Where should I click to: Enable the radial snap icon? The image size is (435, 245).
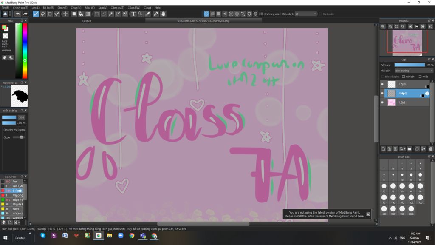click(x=231, y=14)
